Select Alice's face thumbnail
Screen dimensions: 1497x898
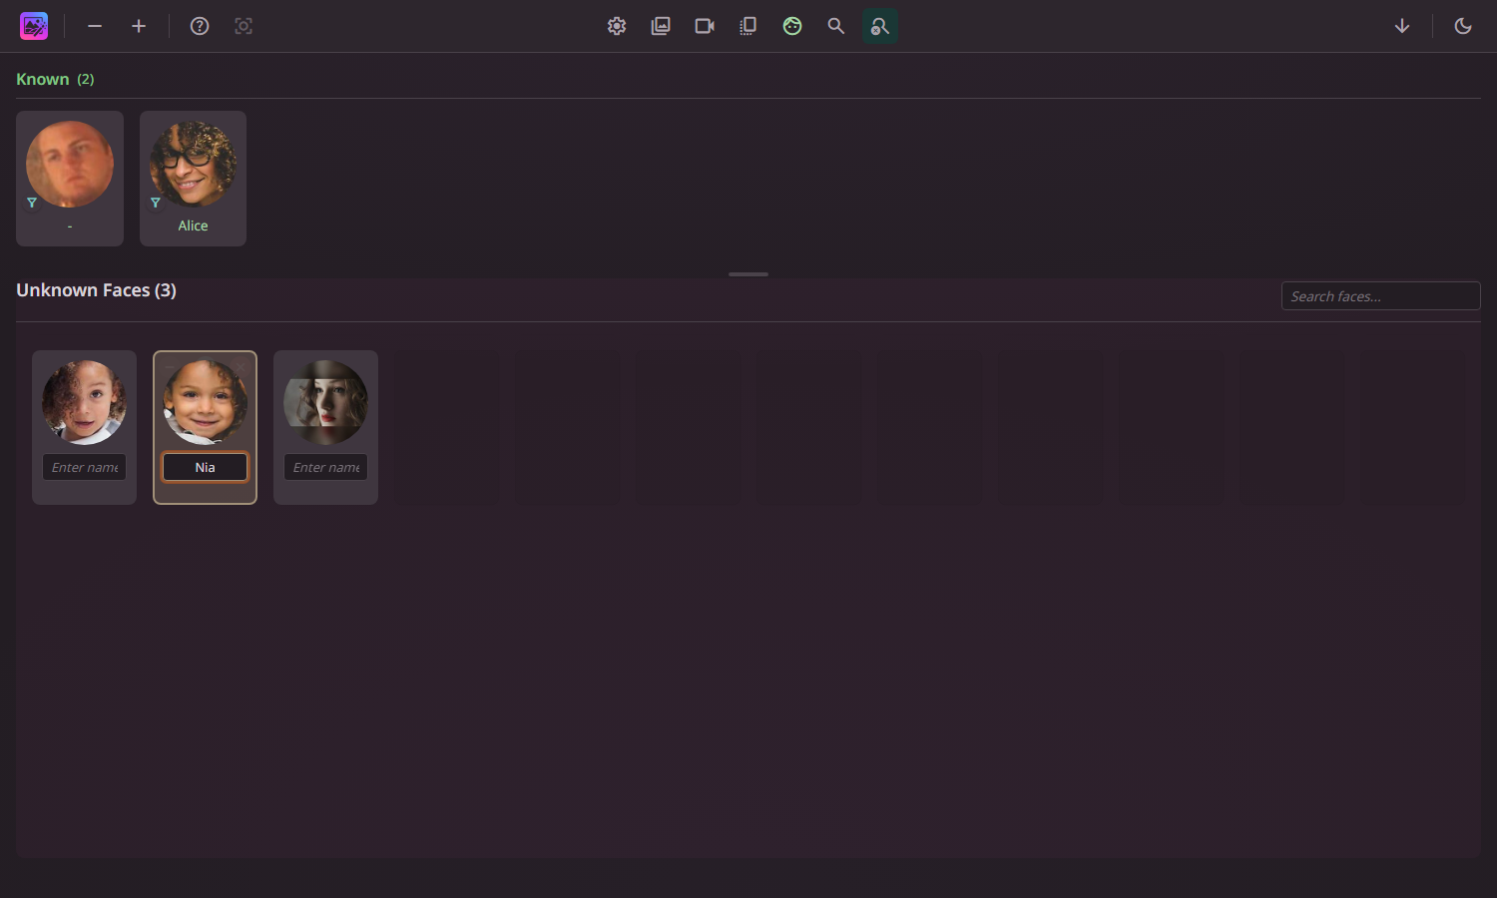(193, 165)
